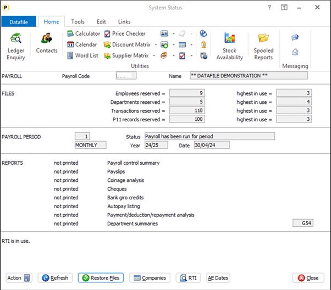Click the add contact card icon
331x290 pixels.
[x=164, y=44]
